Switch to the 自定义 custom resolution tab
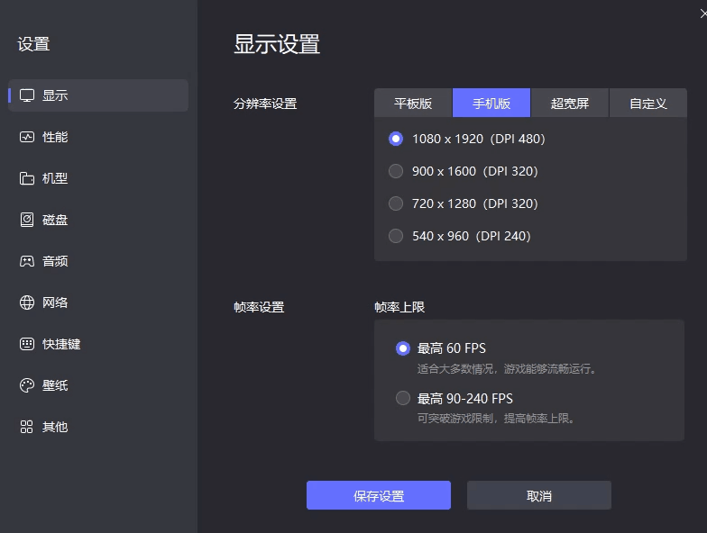 [x=648, y=104]
